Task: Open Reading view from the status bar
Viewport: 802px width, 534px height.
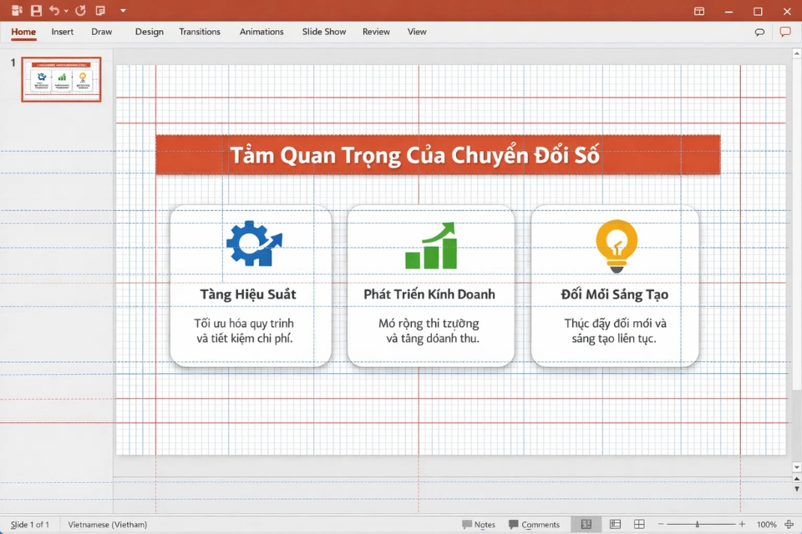Action: pyautogui.click(x=639, y=524)
